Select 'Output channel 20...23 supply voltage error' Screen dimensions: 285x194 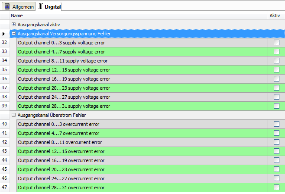coord(64,88)
